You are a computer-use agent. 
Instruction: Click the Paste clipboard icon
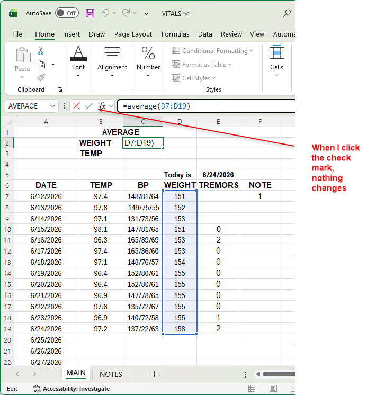[x=23, y=55]
